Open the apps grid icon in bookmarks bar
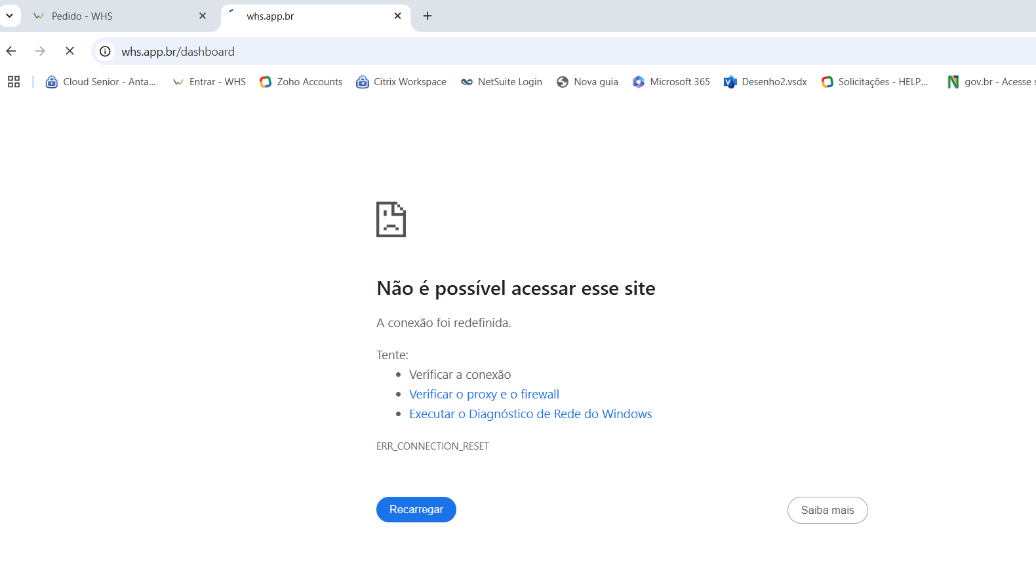Viewport: 1036px width, 582px height. click(14, 82)
